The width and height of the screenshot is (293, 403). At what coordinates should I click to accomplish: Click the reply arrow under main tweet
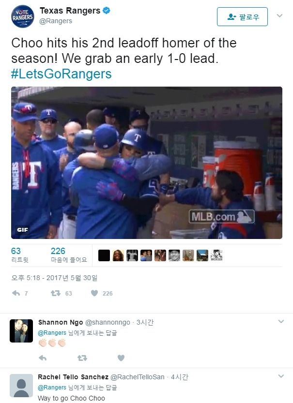point(16,293)
